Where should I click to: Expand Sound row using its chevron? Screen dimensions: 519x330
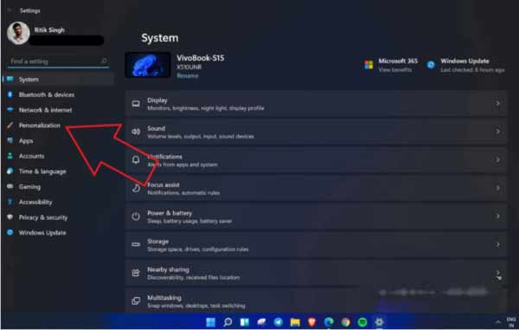(x=498, y=132)
